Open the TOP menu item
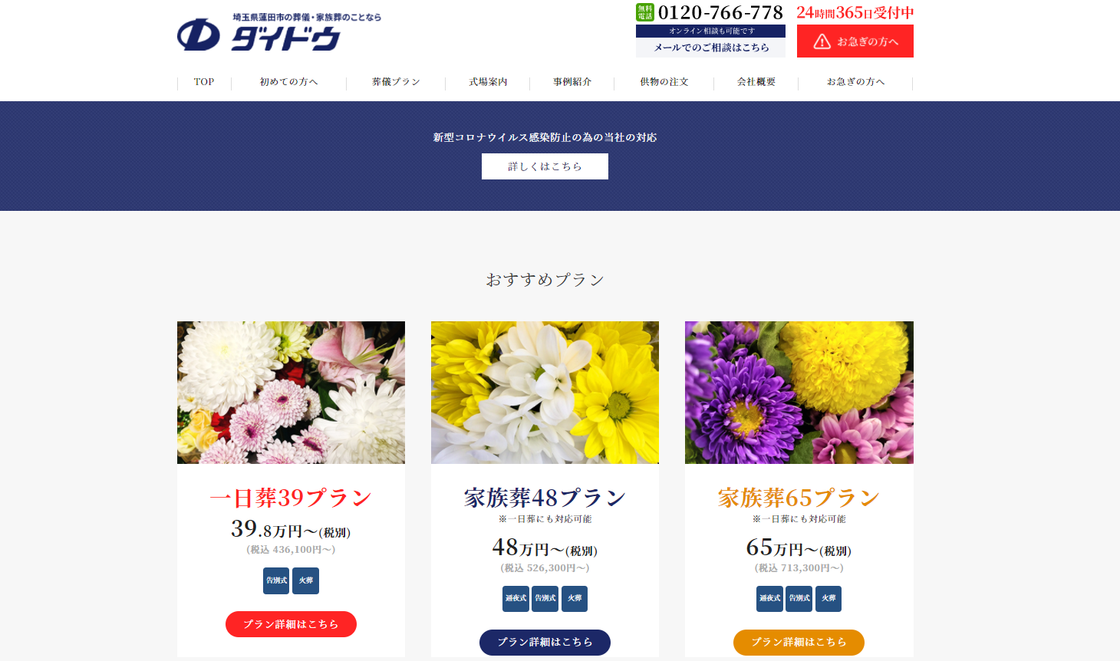1120x661 pixels. [x=204, y=82]
